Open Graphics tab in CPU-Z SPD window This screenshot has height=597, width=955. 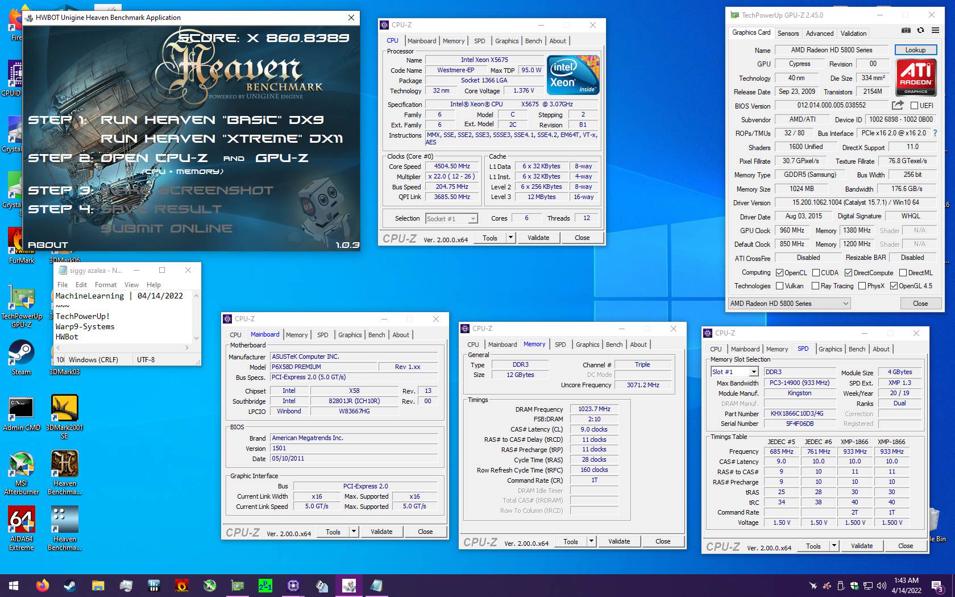click(830, 349)
